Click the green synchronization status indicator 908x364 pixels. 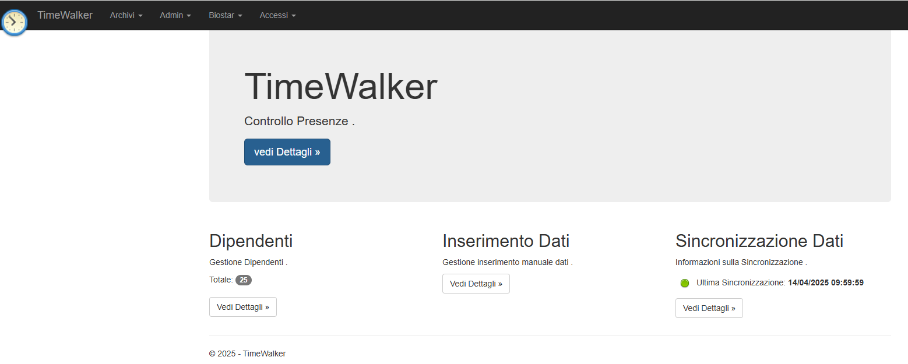pyautogui.click(x=685, y=283)
